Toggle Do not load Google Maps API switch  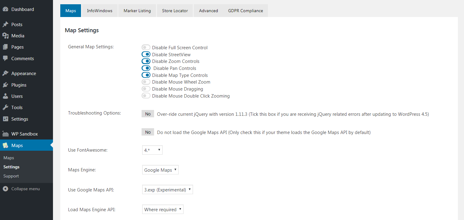[x=148, y=132]
